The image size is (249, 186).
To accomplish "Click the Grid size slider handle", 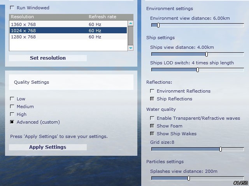I will [x=221, y=149].
